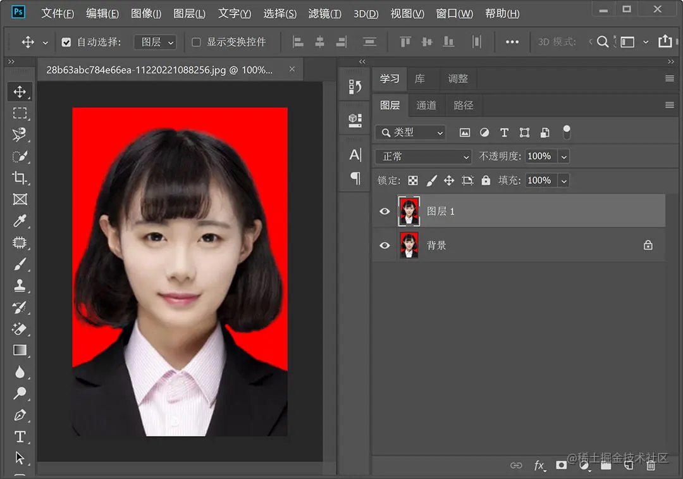Hide the 图层 1 layer

[x=385, y=211]
